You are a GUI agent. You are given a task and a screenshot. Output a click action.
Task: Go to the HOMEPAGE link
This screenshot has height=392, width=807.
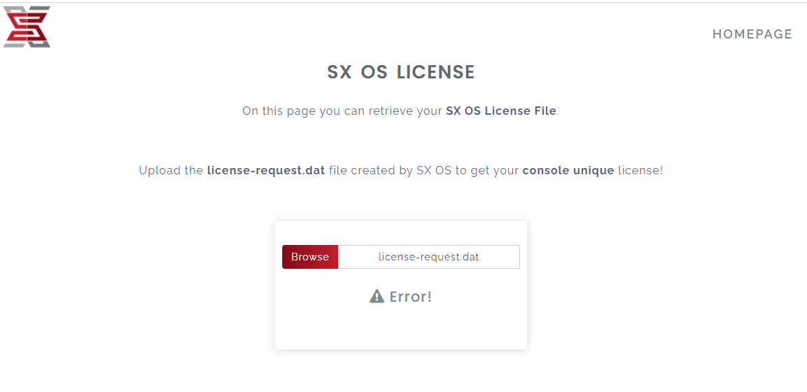point(752,34)
